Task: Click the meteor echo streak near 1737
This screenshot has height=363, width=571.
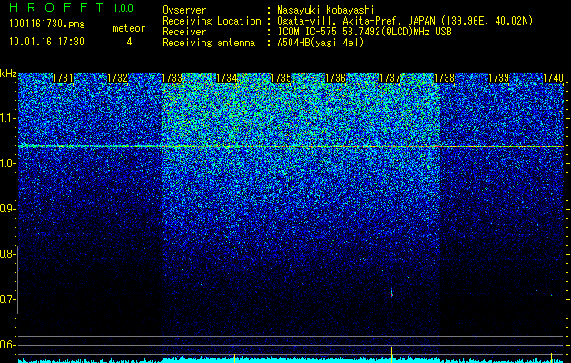Action: (x=392, y=292)
